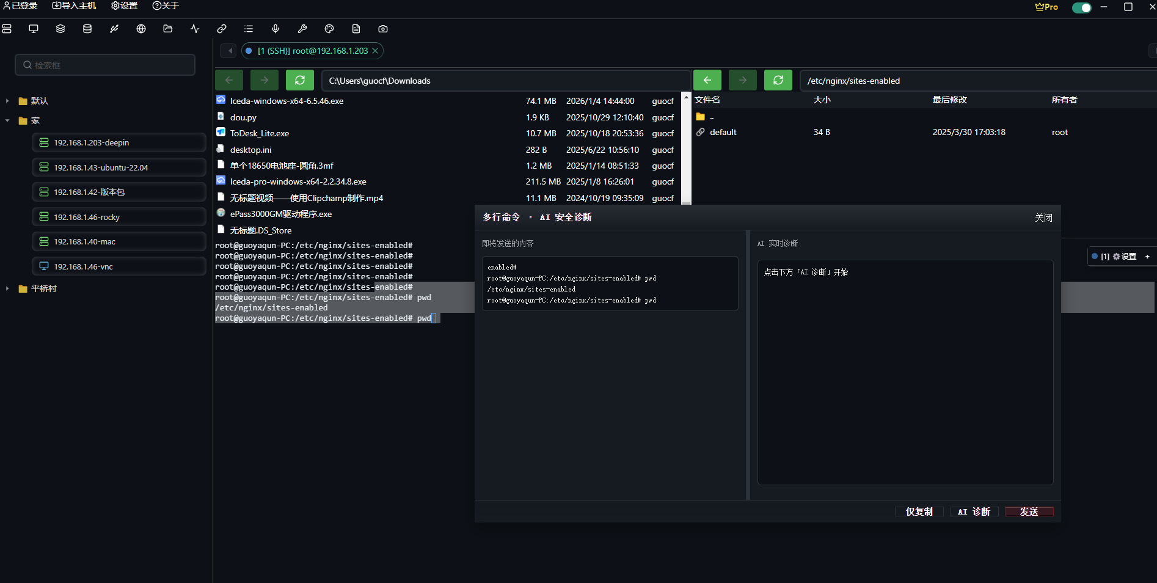Click the database icon in toolbar
The height and width of the screenshot is (583, 1157).
click(x=87, y=29)
